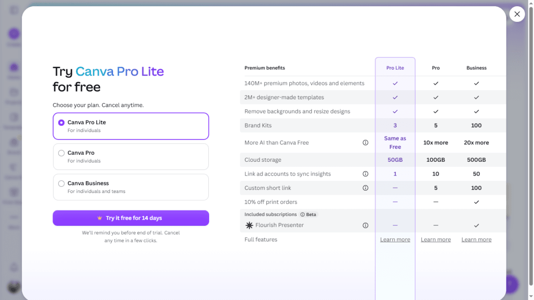534x300 pixels.
Task: Open Learn more link under Pro Lite column
Action: coord(395,240)
